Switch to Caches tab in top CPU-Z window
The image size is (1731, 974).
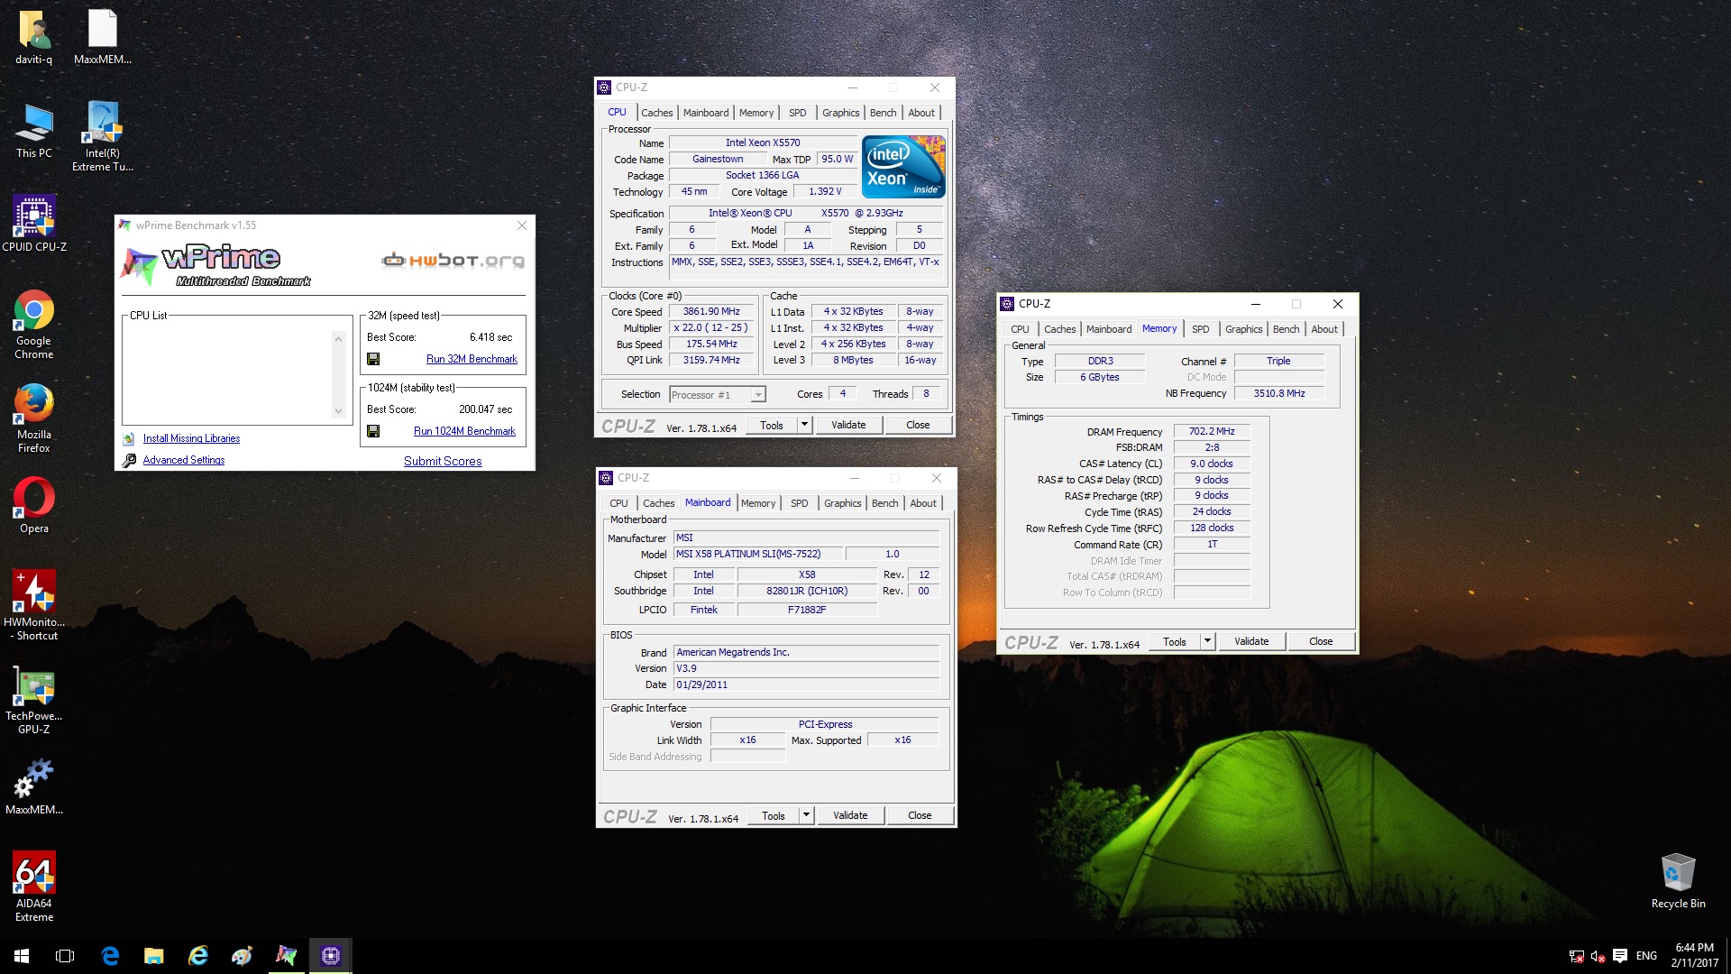coord(656,113)
